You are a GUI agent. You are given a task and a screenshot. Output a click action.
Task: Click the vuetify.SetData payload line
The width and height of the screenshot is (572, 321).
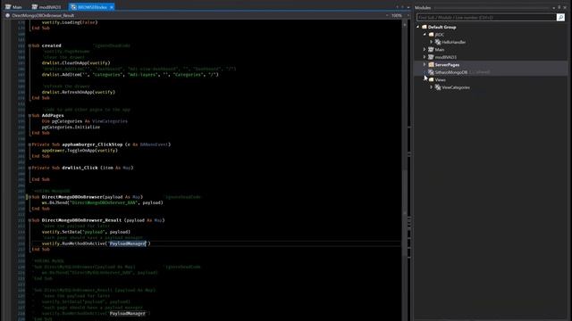click(x=86, y=232)
